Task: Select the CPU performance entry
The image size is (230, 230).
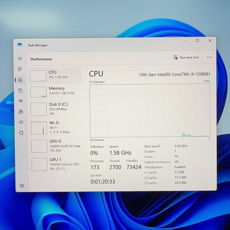Action: [55, 75]
